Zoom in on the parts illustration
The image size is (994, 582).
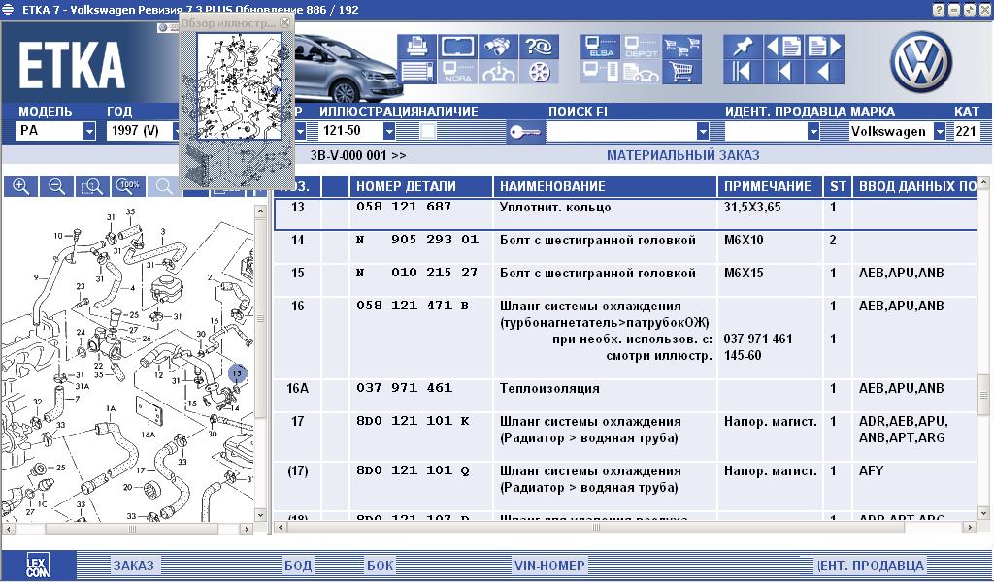tap(21, 186)
